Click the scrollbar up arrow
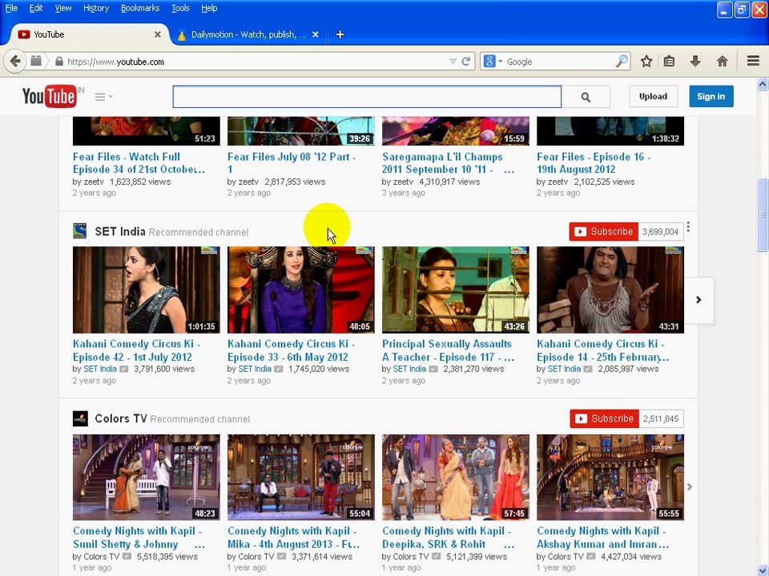Screen dimensions: 769x576 [763, 84]
